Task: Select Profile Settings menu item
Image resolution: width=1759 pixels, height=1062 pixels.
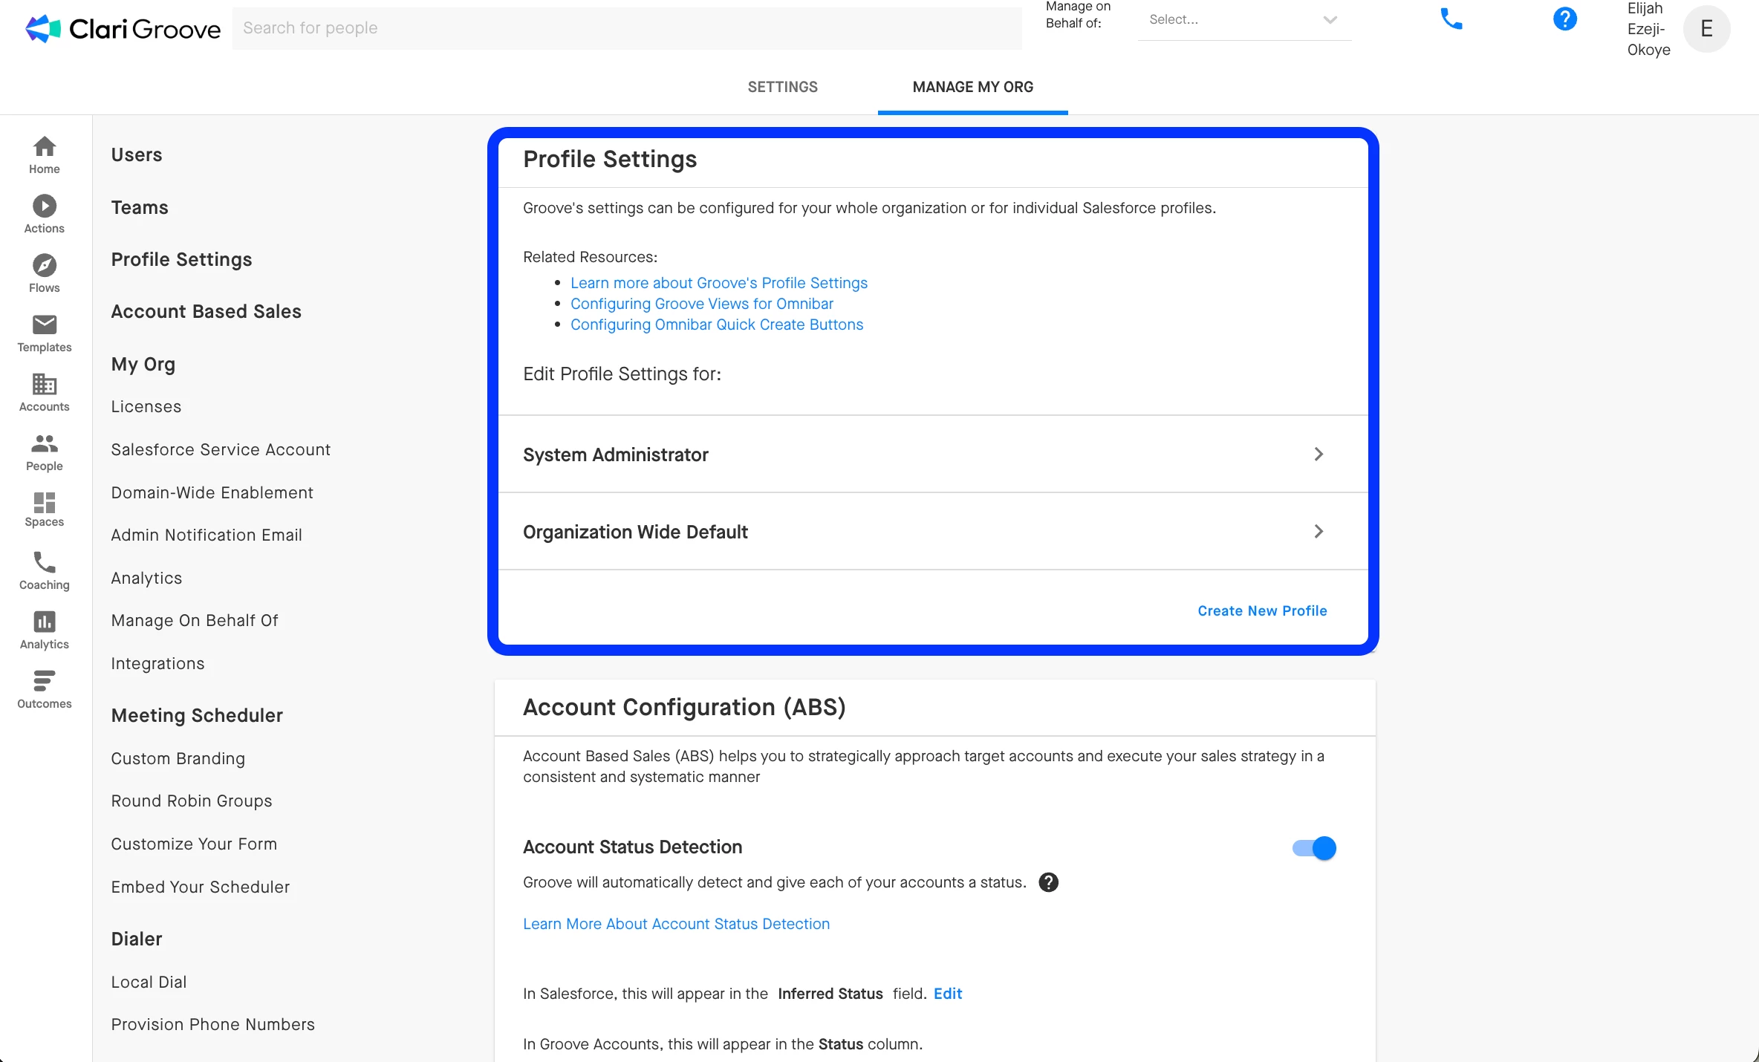Action: (181, 259)
